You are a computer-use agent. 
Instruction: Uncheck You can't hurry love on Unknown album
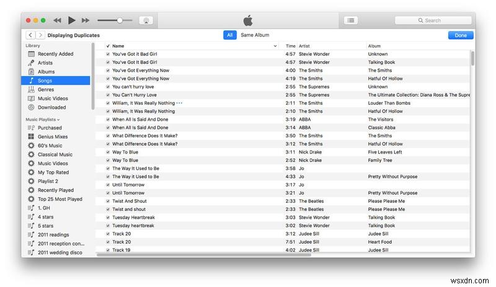(108, 87)
